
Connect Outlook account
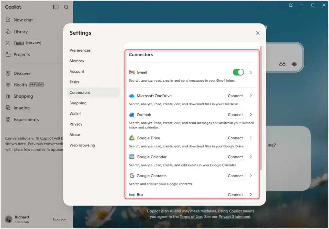click(x=235, y=115)
